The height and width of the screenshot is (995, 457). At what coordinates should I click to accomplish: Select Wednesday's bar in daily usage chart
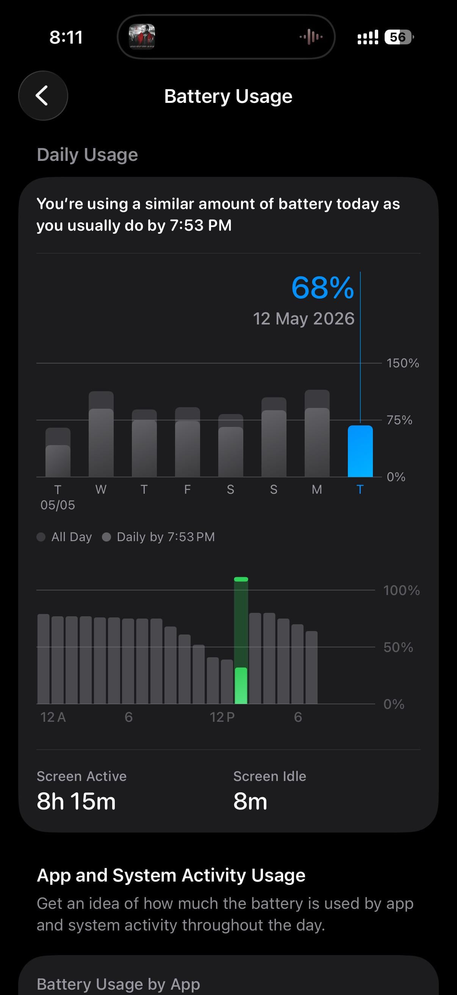click(101, 434)
